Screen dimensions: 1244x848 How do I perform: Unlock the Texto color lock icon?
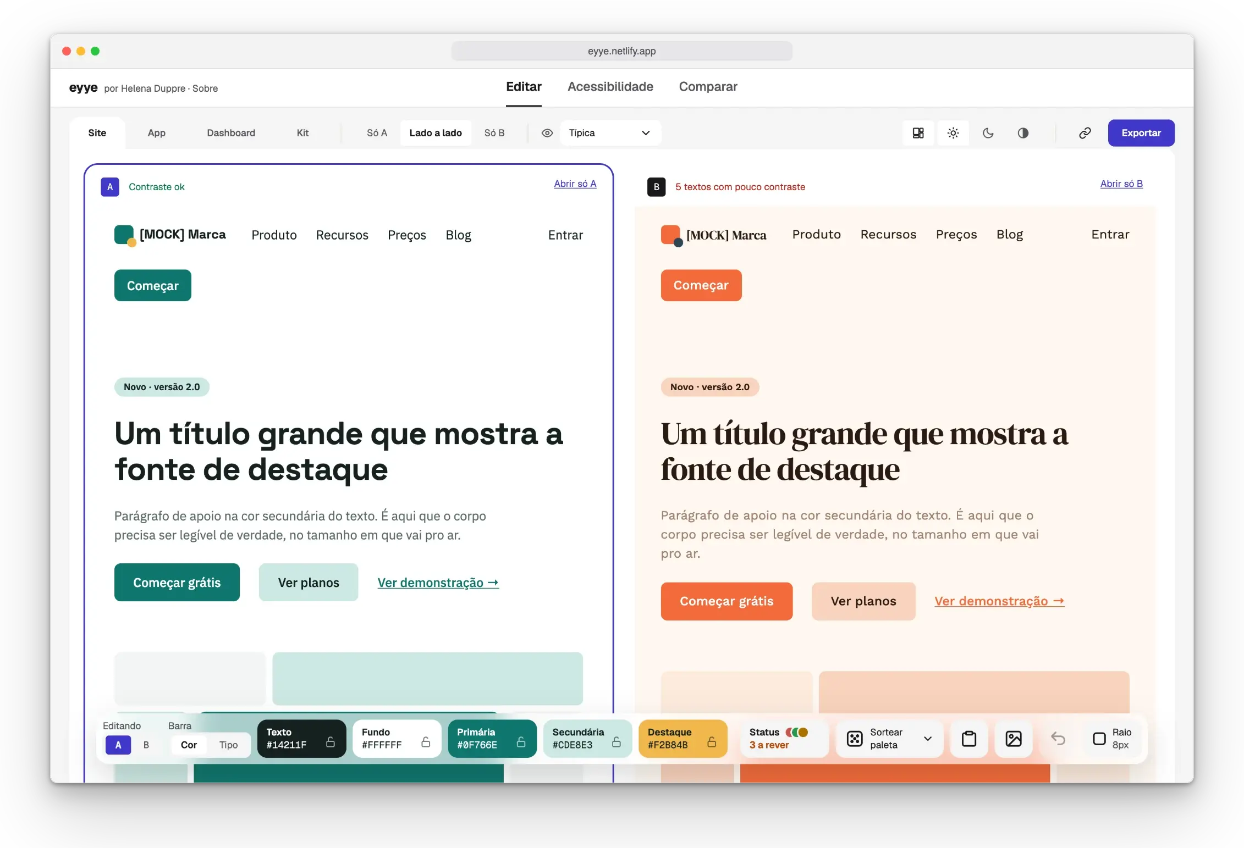tap(331, 741)
